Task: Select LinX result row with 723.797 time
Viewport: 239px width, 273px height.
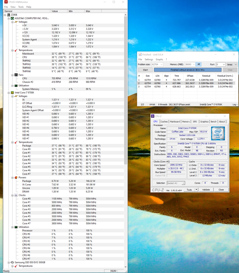Action: (x=186, y=80)
